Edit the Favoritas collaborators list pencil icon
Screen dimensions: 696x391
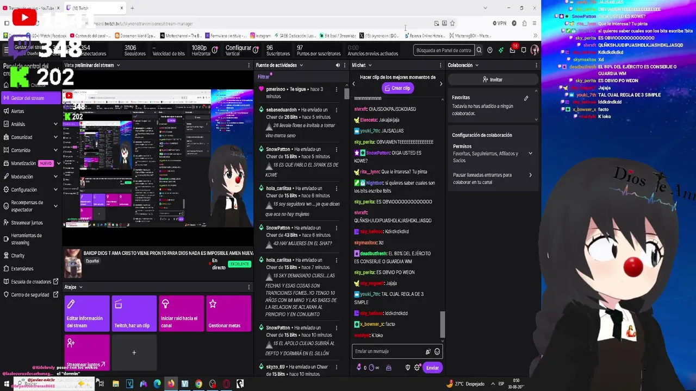pos(526,98)
